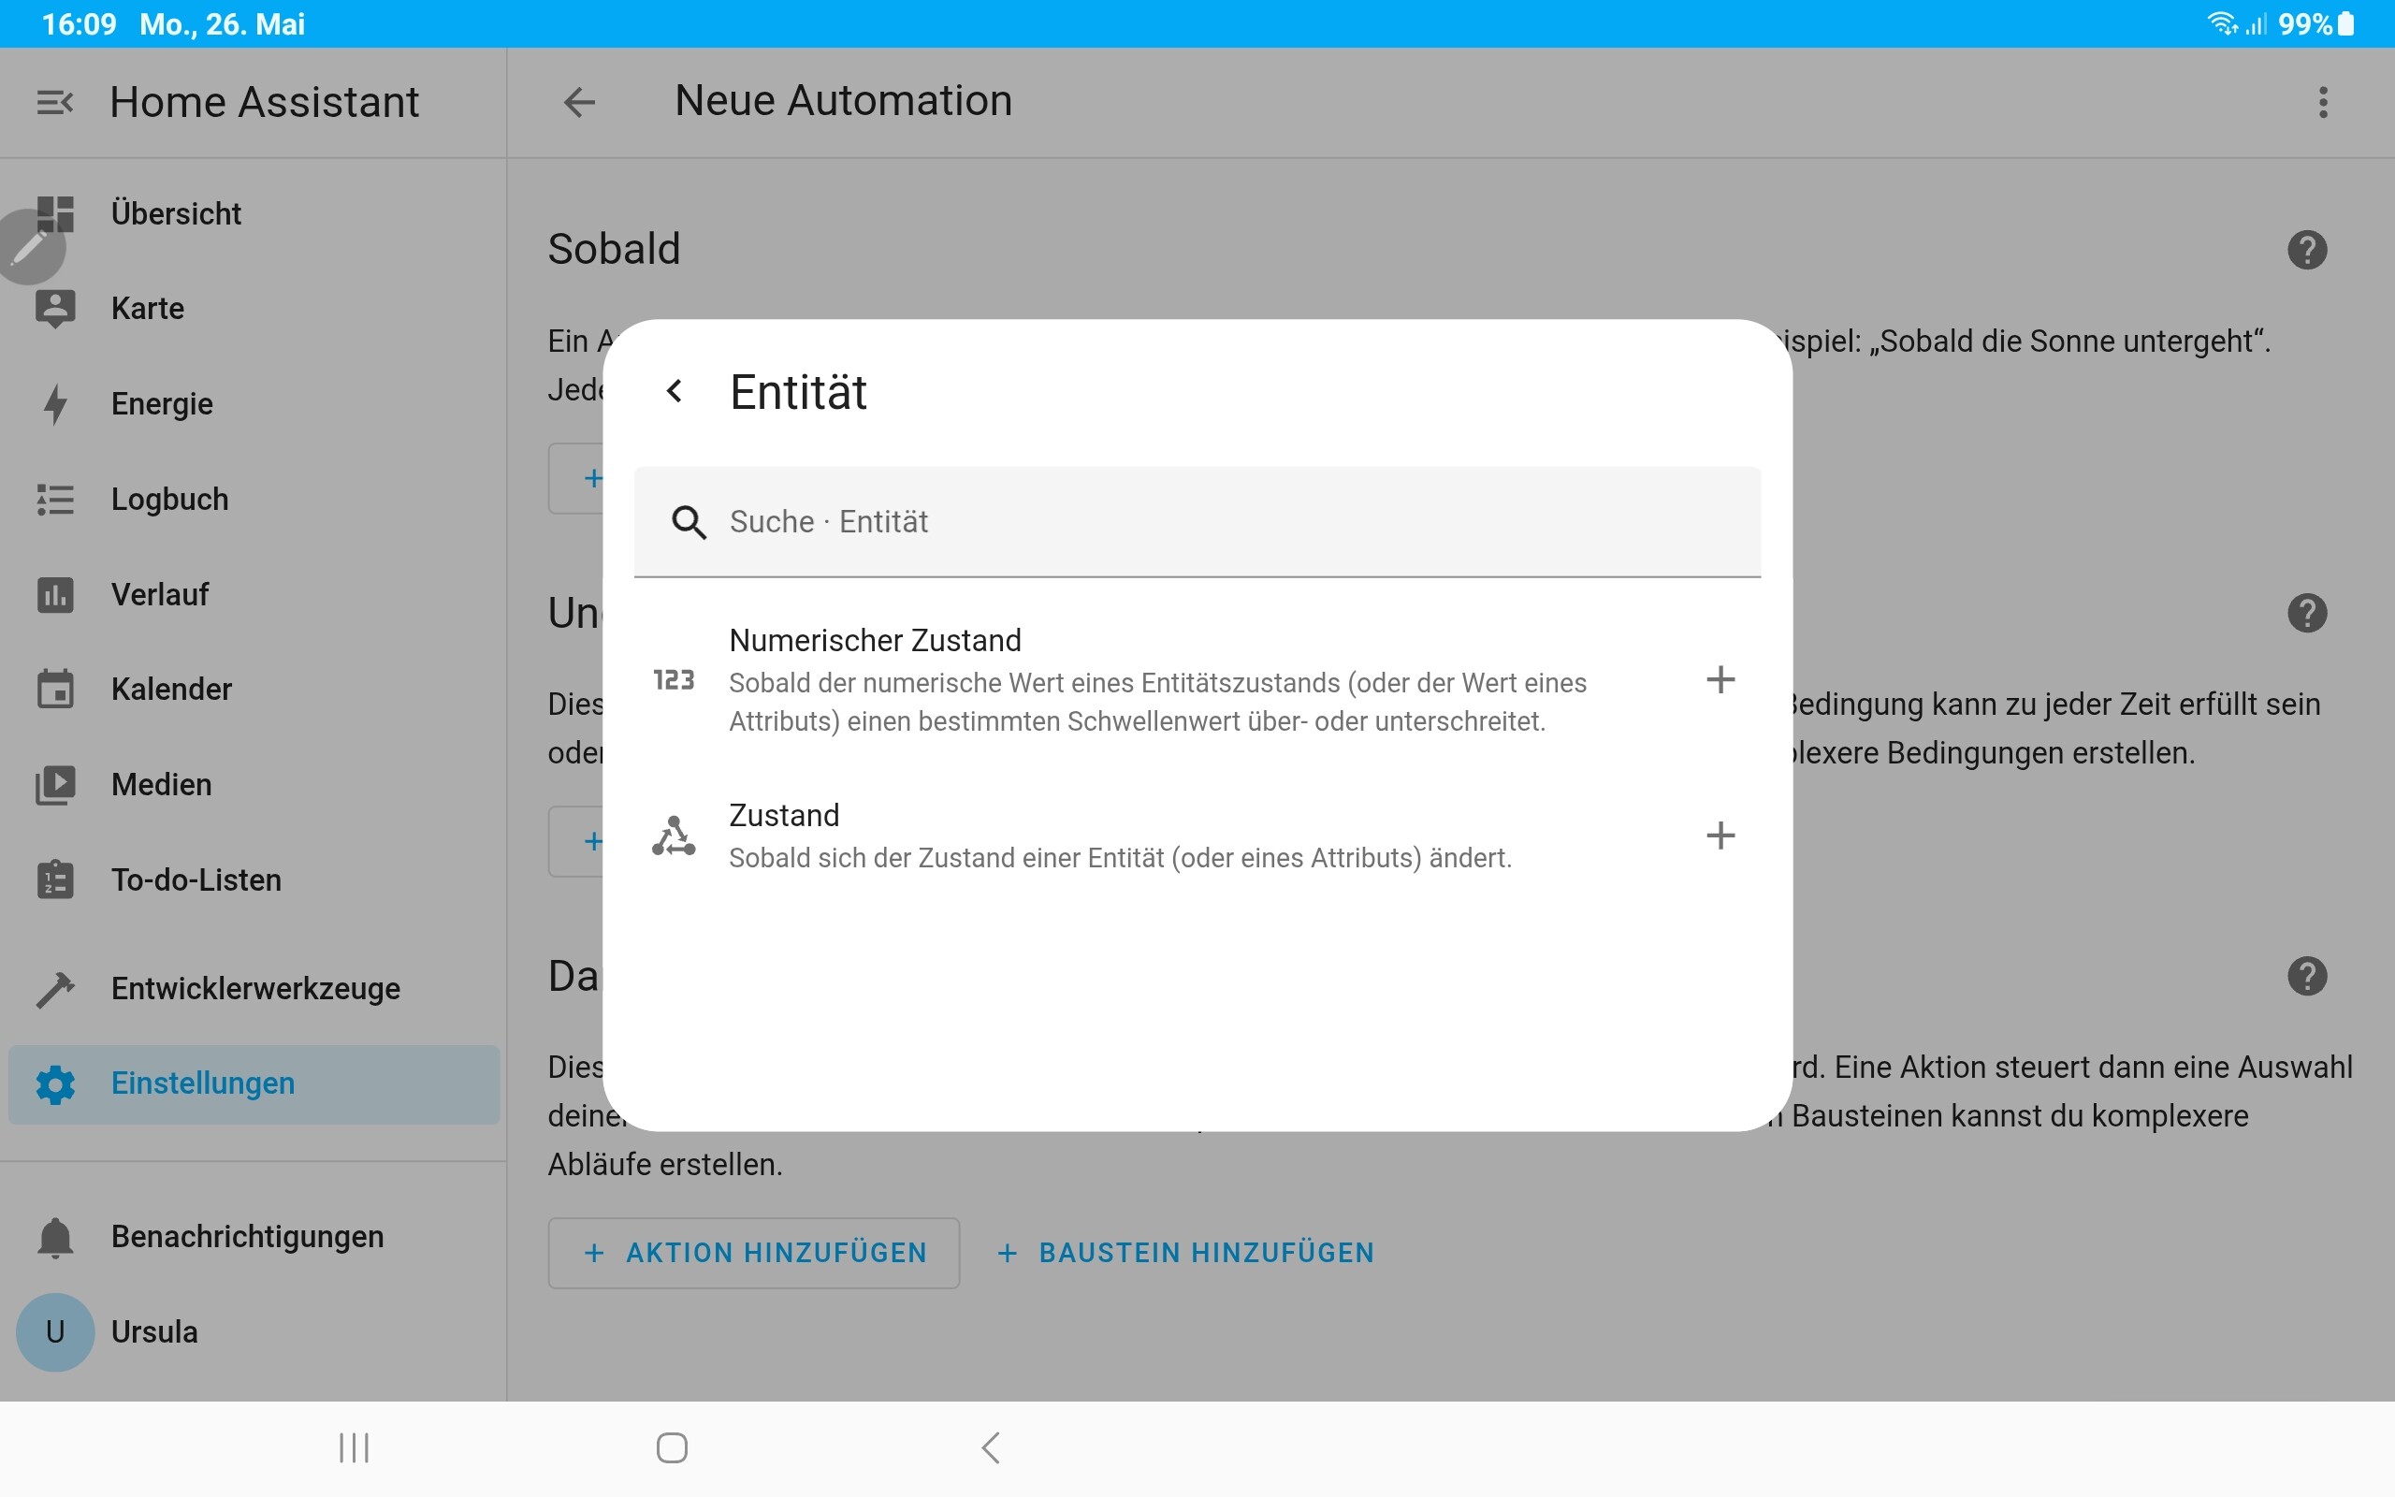Viewport: 2395px width, 1497px height.
Task: Open the three-dot overflow menu
Action: (x=2323, y=102)
